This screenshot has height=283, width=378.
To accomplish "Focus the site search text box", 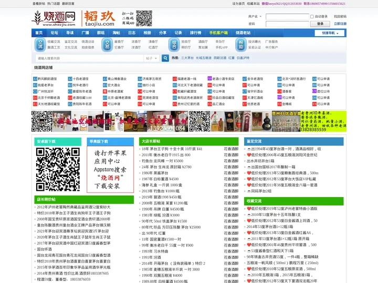I will [89, 58].
